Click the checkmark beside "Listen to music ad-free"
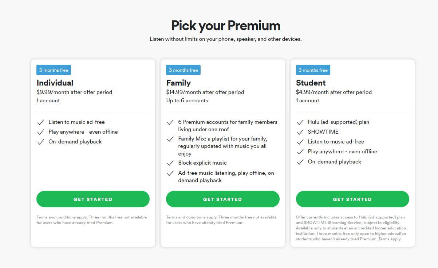 pyautogui.click(x=41, y=122)
